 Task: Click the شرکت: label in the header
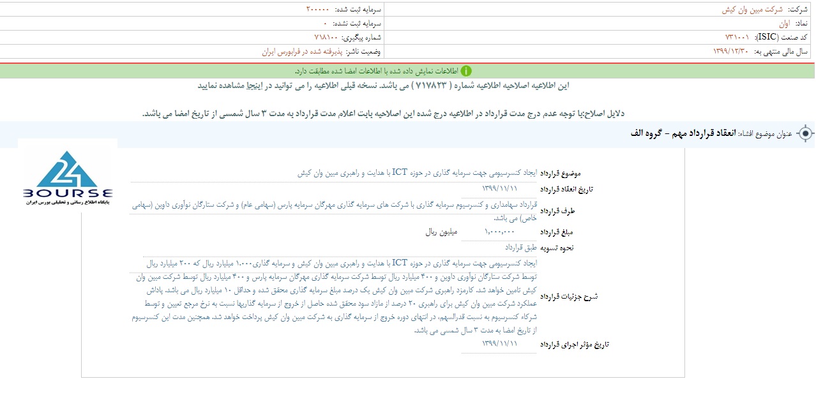[x=798, y=10]
